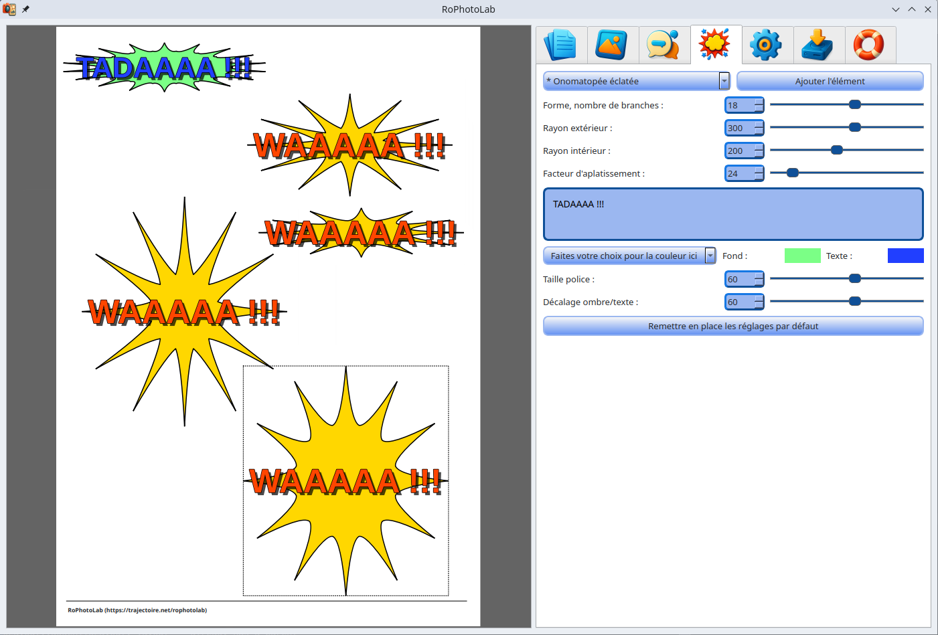The height and width of the screenshot is (635, 938).
Task: Open the image picture tab icon
Action: coord(613,45)
